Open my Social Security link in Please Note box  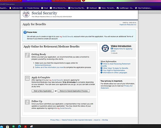(67, 36)
